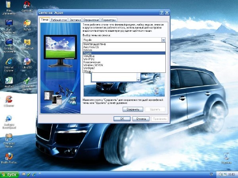Viewport: 238px width, 178px height.
Task: Click the Сохранить button
Action: 133,109
